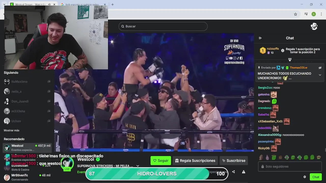Click SergioZcx username in chat
Image resolution: width=326 pixels, height=183 pixels.
click(265, 88)
